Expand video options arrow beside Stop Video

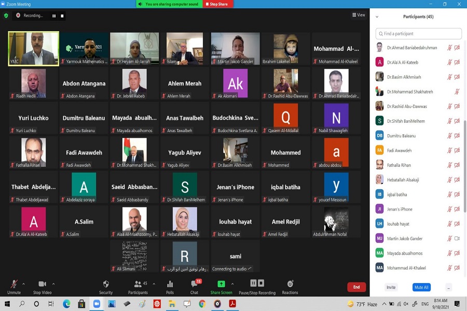(53, 284)
